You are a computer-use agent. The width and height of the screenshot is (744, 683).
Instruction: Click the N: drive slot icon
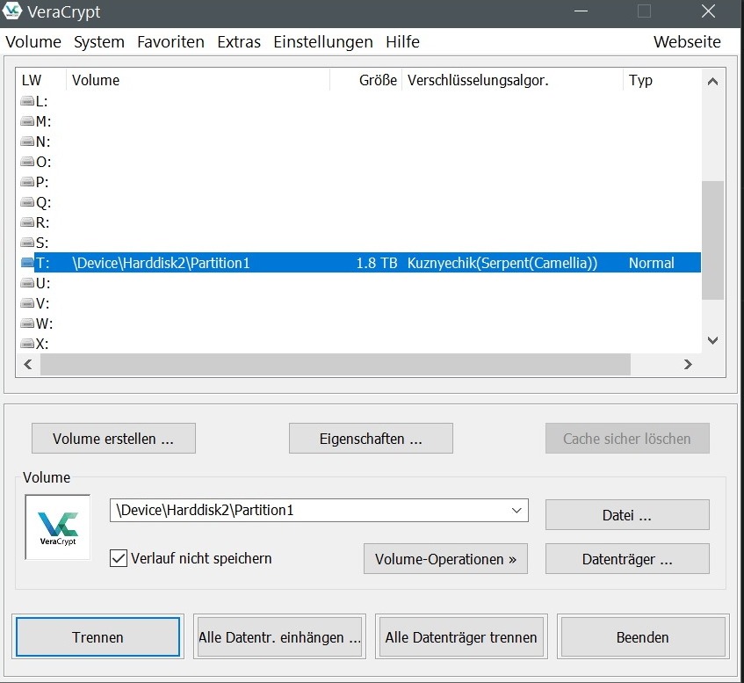27,142
